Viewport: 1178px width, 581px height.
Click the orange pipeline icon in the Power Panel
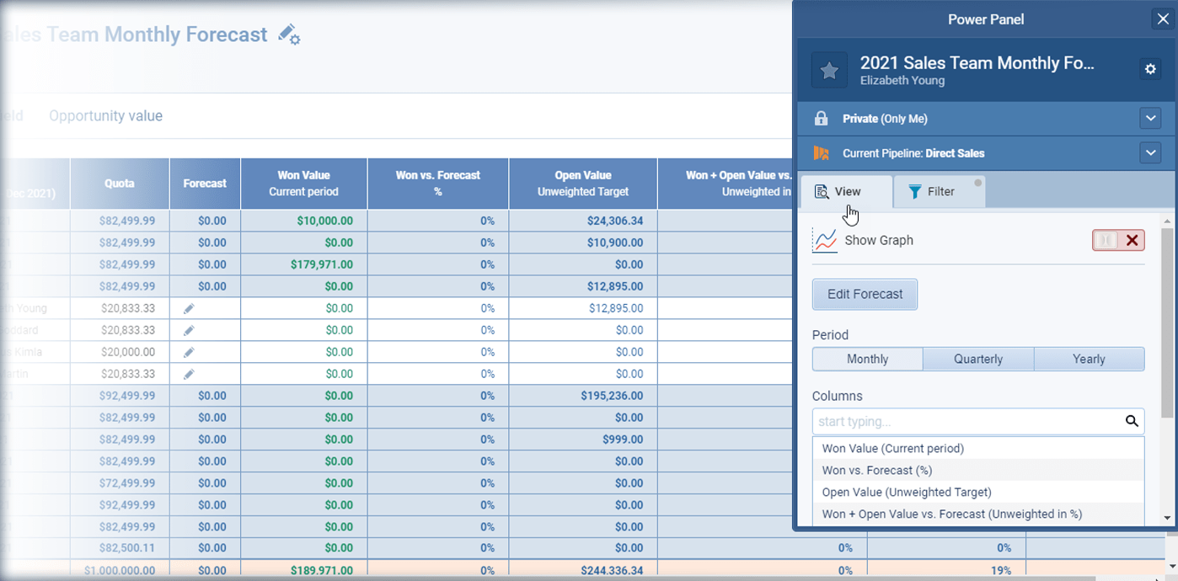coord(822,152)
